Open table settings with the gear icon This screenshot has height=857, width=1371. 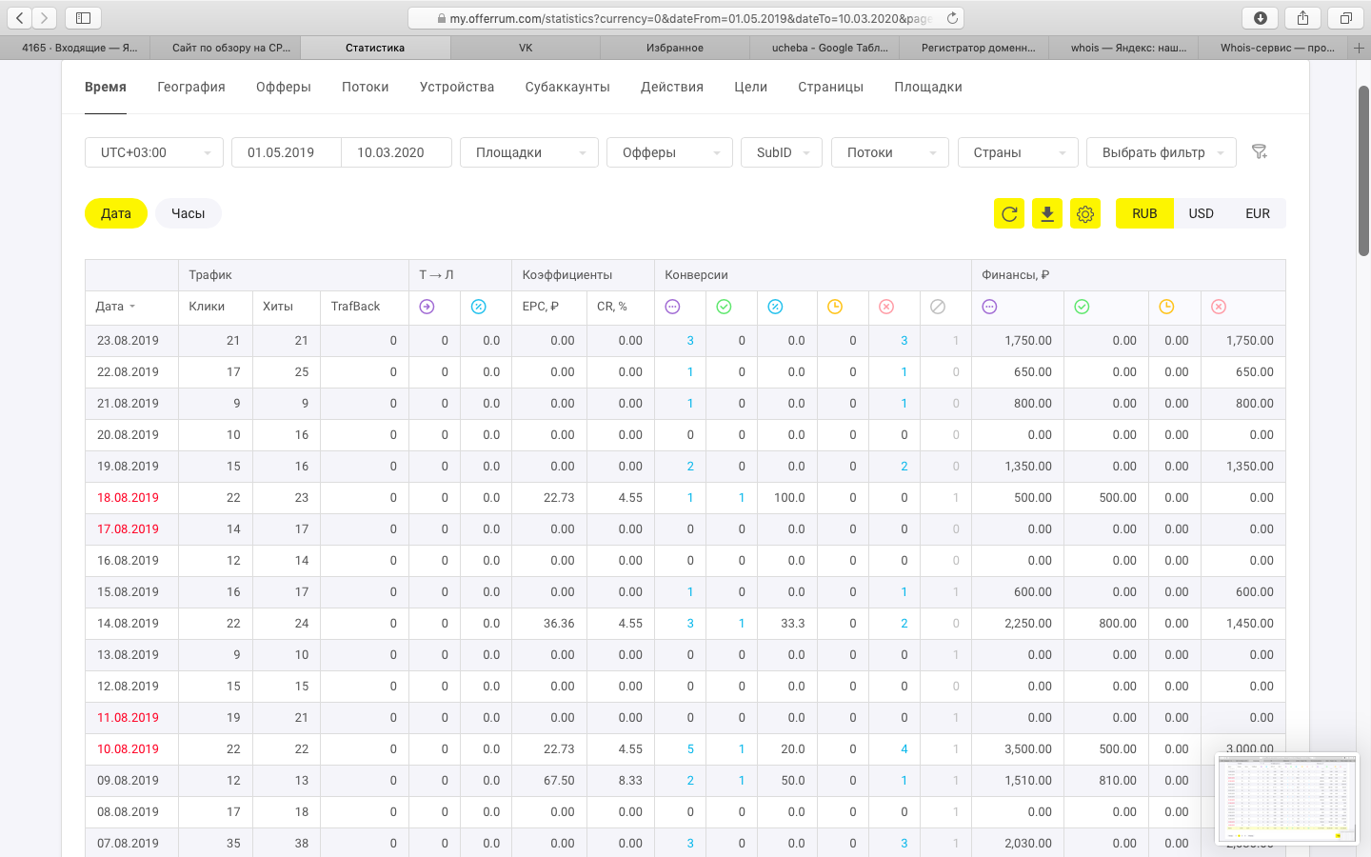pyautogui.click(x=1085, y=214)
